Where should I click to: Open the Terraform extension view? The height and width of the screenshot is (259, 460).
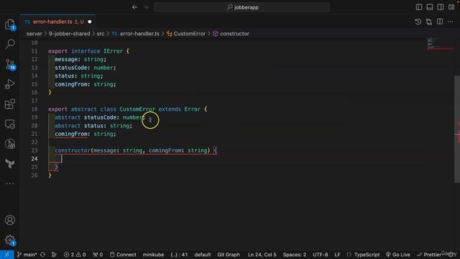(x=10, y=163)
